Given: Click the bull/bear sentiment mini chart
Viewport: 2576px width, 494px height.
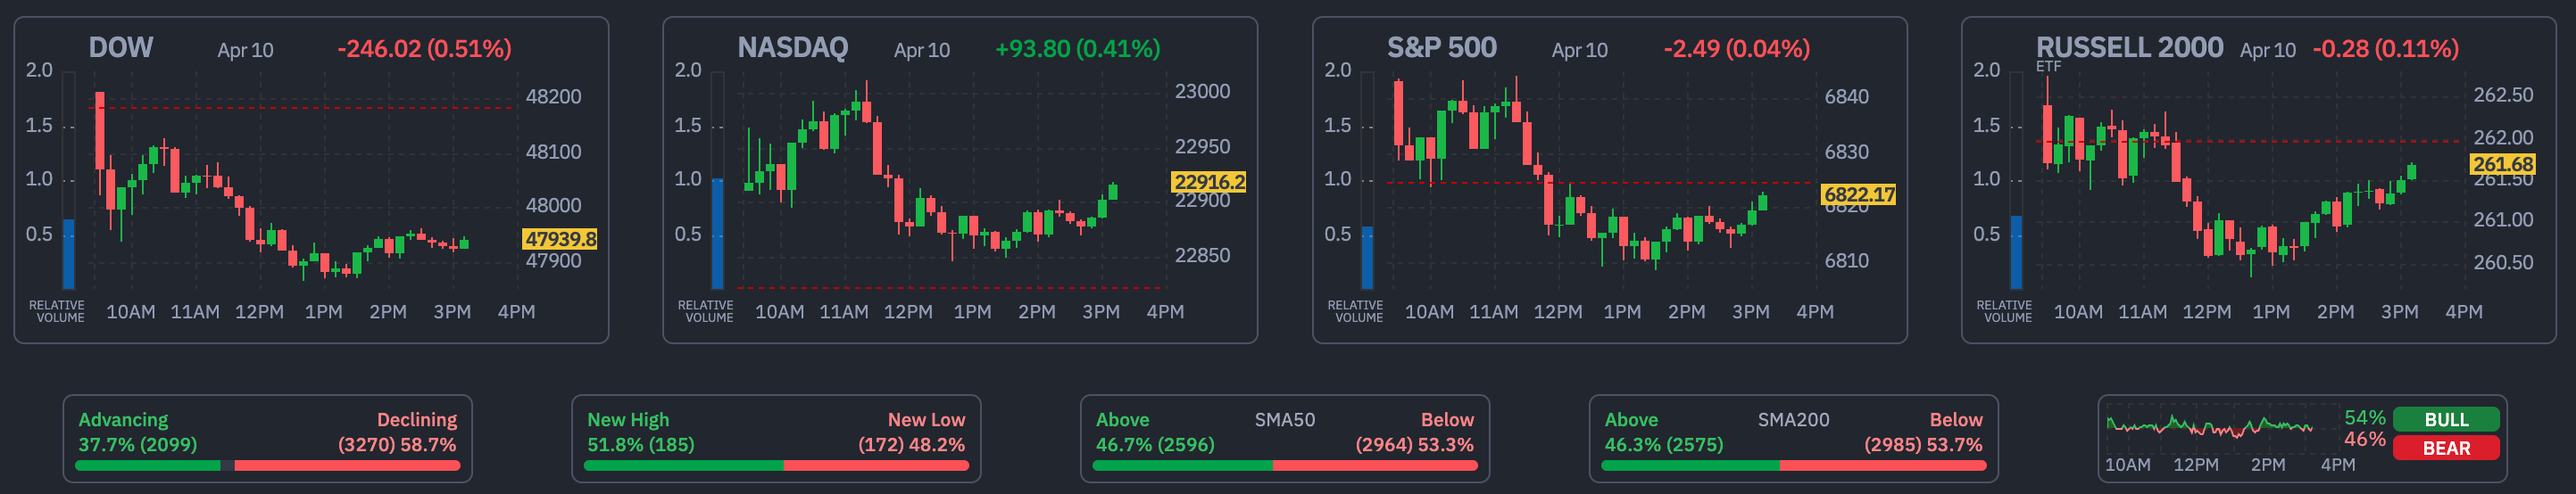Looking at the screenshot, I should (2208, 428).
